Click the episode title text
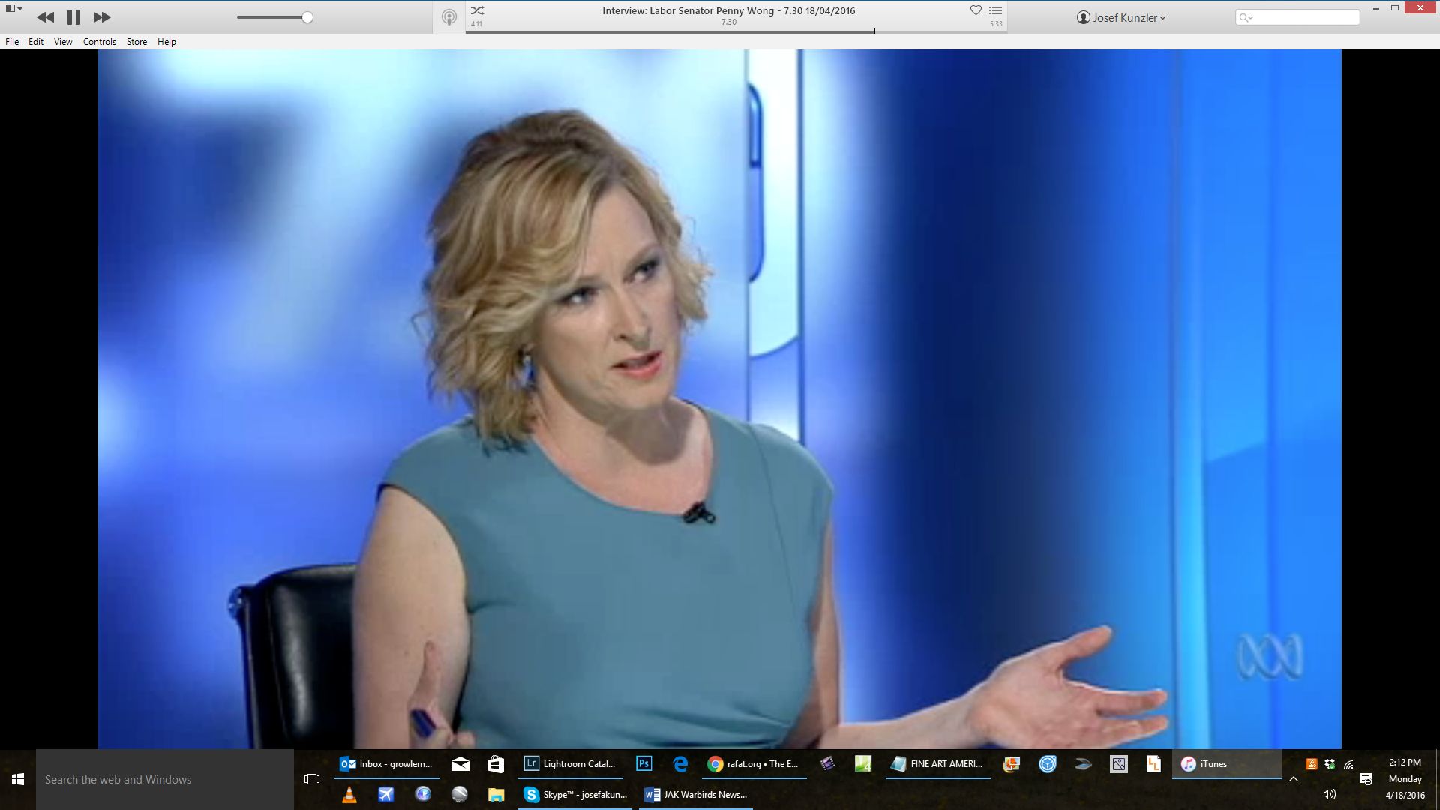This screenshot has width=1440, height=810. (728, 10)
